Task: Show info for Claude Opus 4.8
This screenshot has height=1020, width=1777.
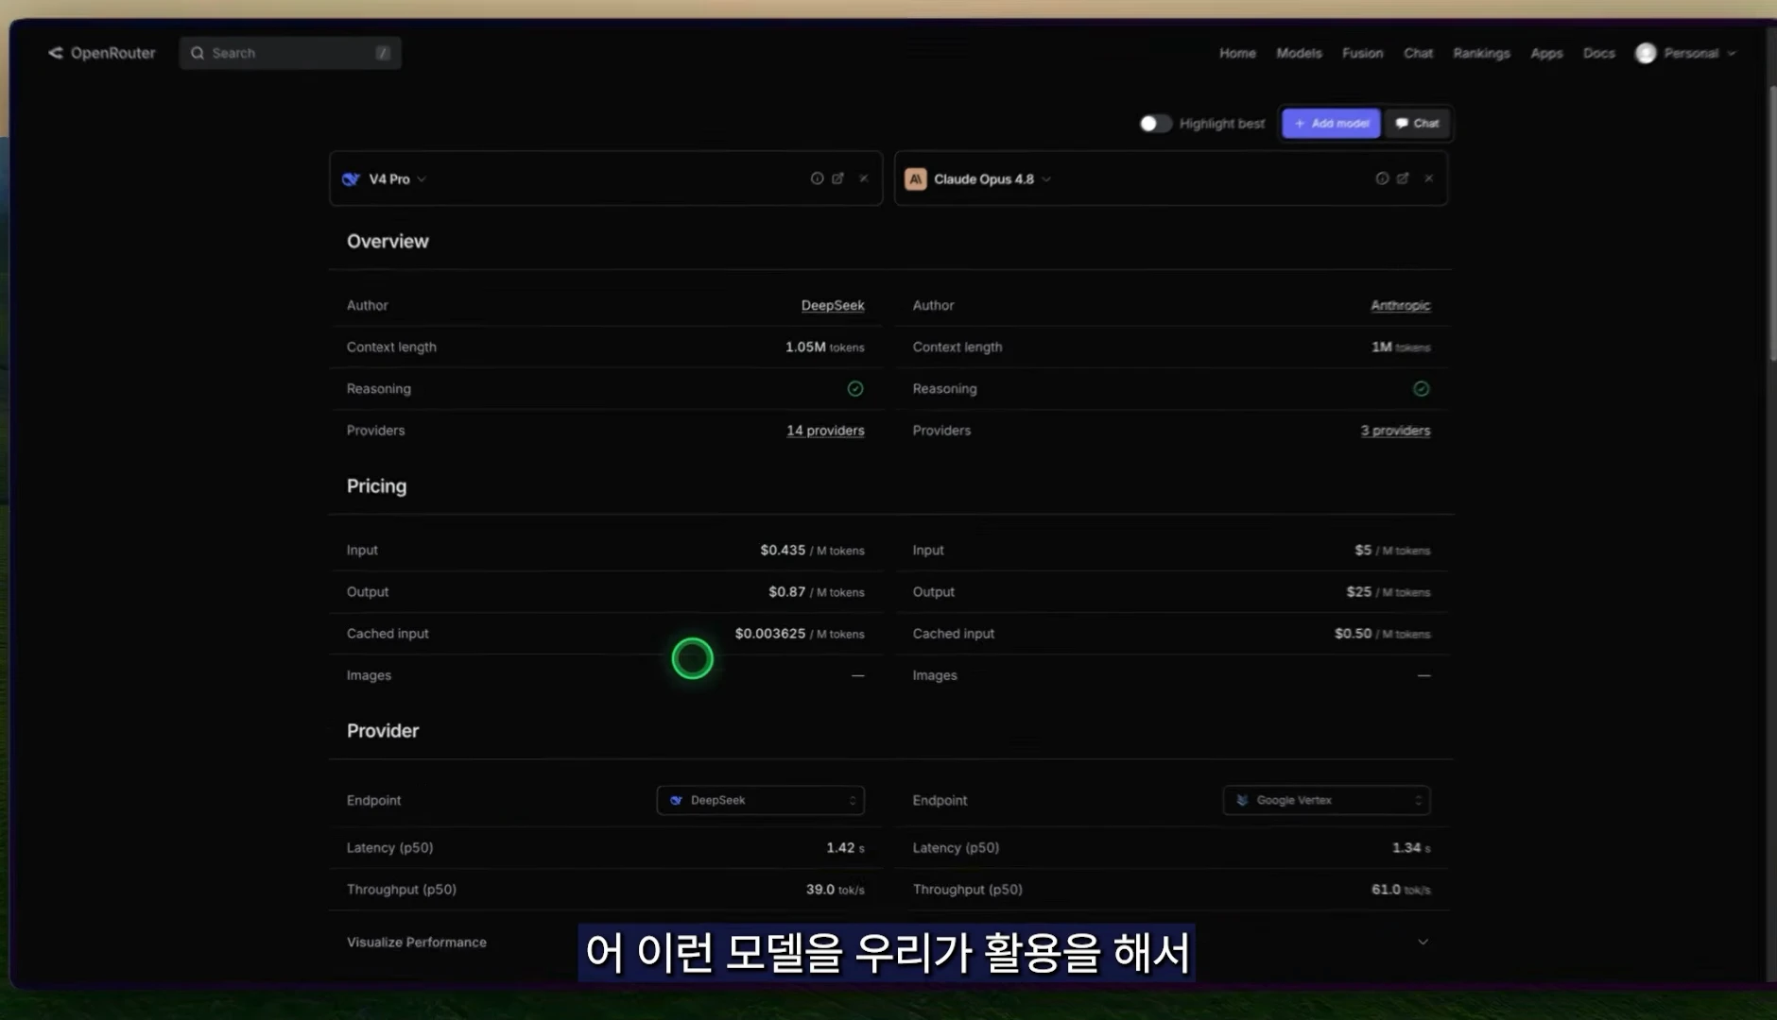Action: [1382, 178]
